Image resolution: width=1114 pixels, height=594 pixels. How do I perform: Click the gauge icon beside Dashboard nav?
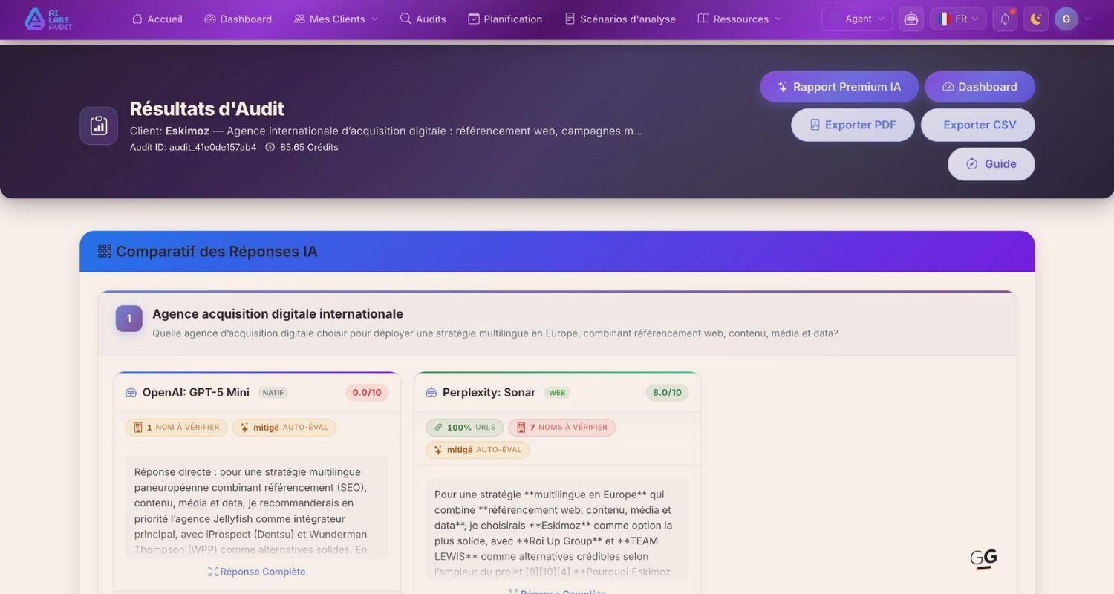(210, 19)
